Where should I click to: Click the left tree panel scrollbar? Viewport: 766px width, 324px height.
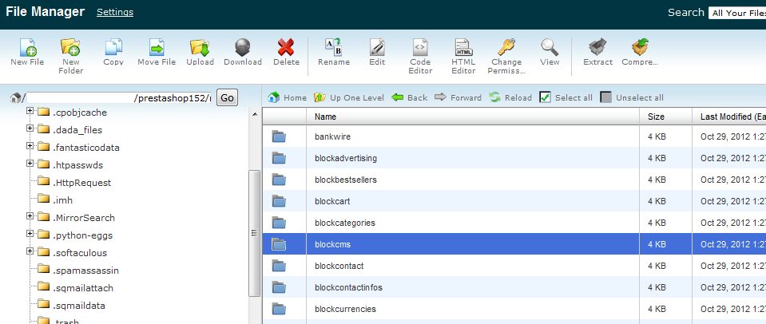pyautogui.click(x=255, y=207)
